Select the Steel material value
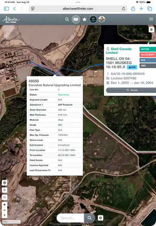Image resolution: width=156 pixels, height=226 pixels. pos(61,120)
